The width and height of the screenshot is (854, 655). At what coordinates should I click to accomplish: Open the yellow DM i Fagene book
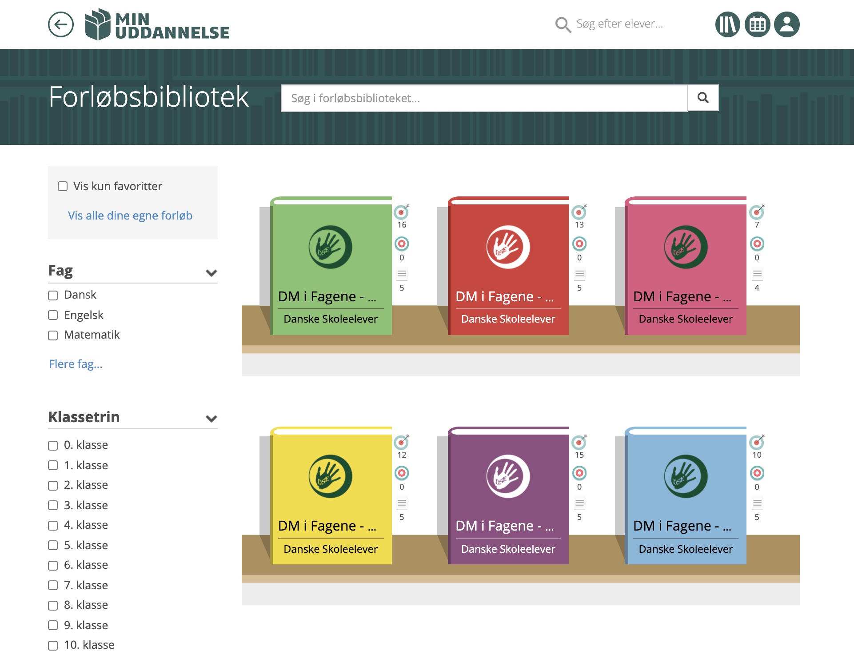click(331, 495)
